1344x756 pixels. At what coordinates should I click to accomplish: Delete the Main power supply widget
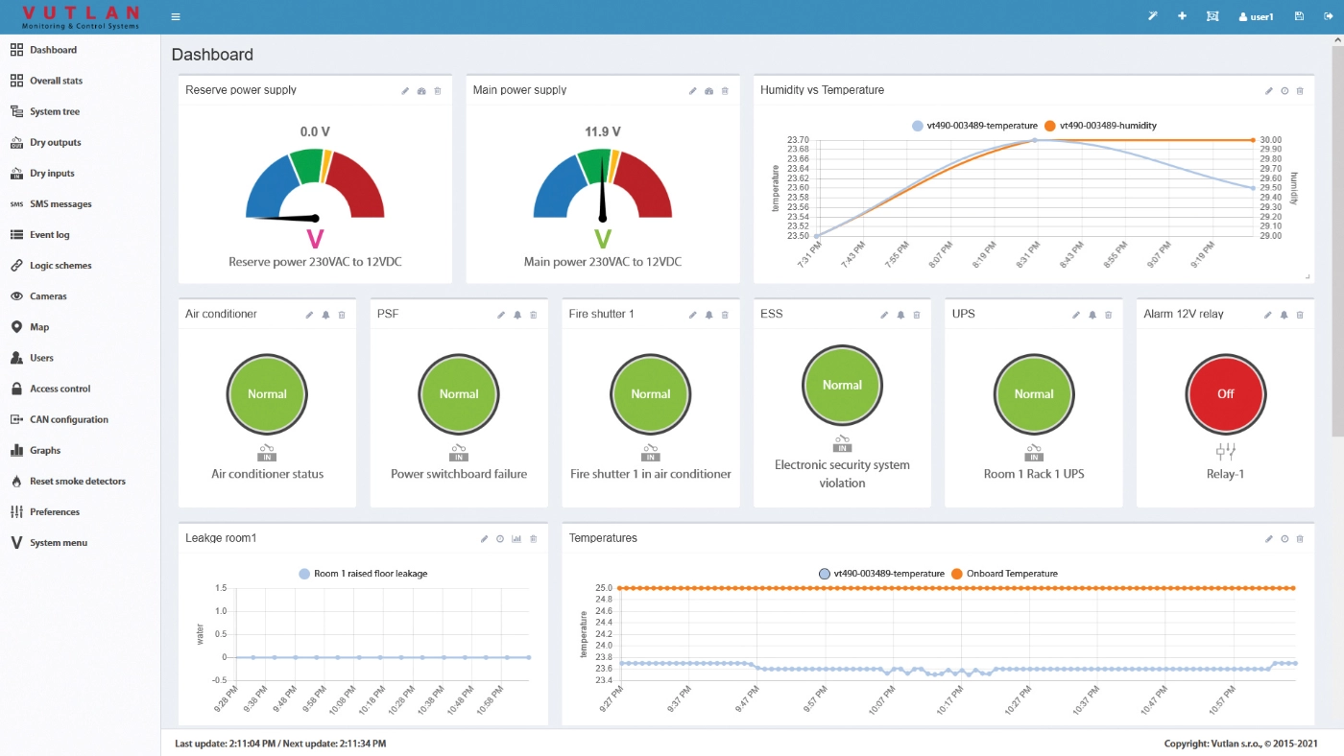(x=725, y=91)
